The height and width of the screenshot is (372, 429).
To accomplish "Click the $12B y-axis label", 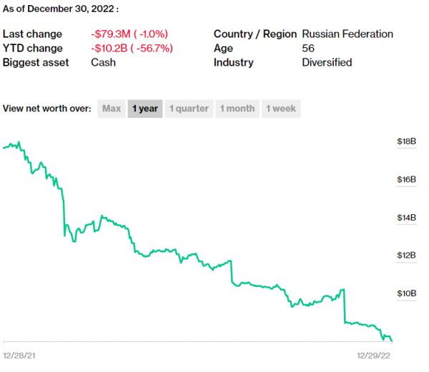I will (406, 255).
